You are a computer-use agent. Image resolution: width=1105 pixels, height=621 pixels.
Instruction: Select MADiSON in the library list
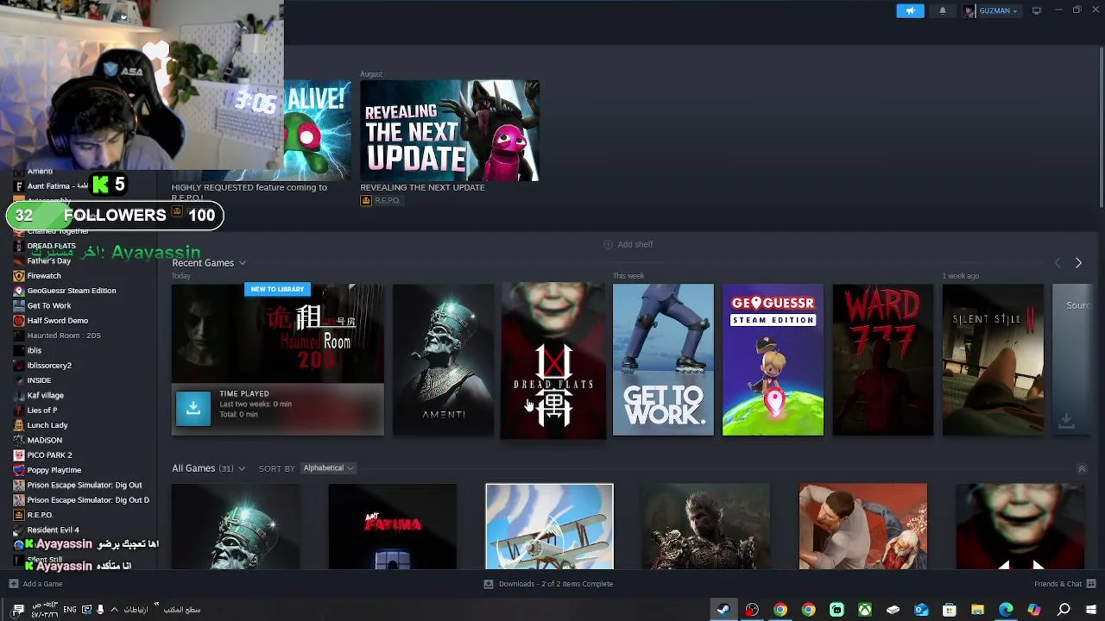(45, 440)
